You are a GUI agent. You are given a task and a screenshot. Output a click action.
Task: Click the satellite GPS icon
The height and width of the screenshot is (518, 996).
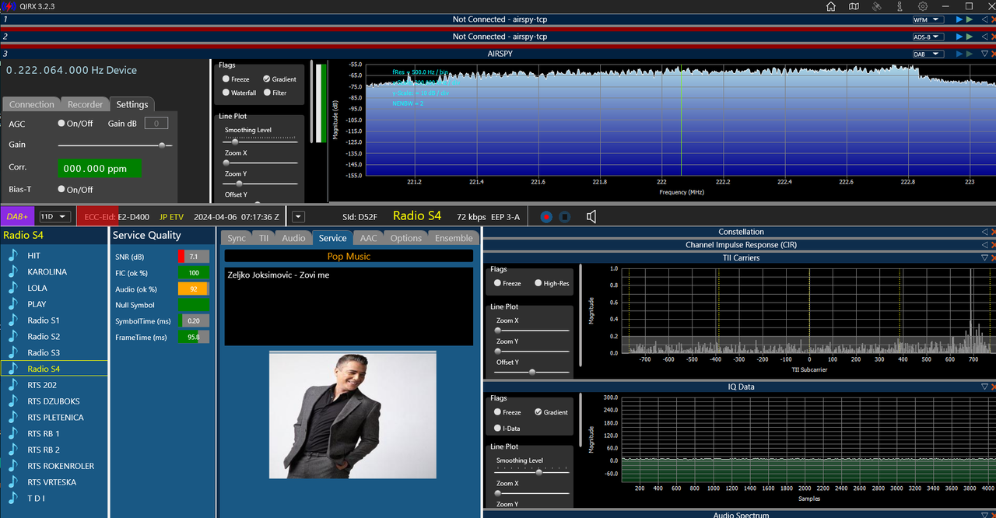click(x=877, y=6)
